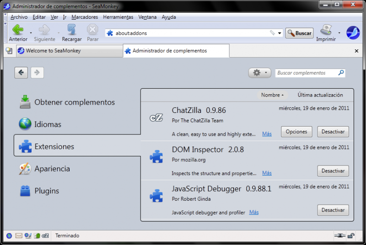
Task: Click the DOM Inspector 2.0.8 title text
Action: (x=208, y=149)
